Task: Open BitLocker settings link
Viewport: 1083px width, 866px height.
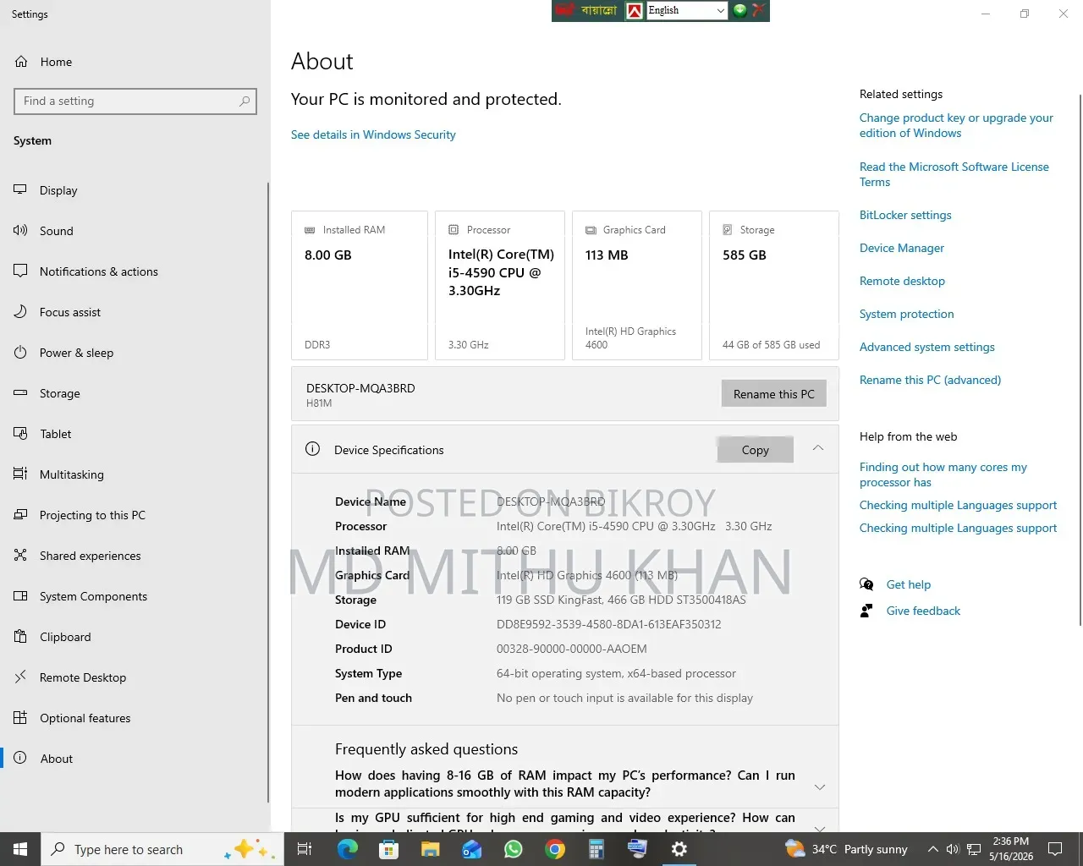Action: pyautogui.click(x=905, y=215)
